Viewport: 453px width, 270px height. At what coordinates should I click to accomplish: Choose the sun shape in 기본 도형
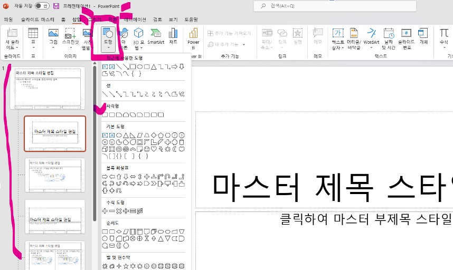pos(167,149)
